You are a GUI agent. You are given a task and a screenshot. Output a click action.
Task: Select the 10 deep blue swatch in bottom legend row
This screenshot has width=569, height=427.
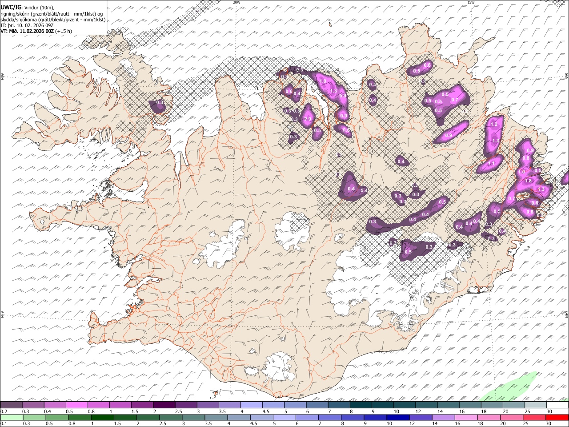click(x=398, y=417)
